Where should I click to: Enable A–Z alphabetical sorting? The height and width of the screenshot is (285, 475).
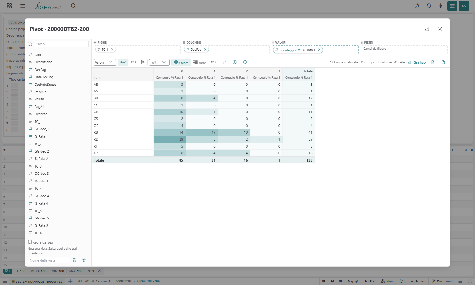pyautogui.click(x=123, y=62)
